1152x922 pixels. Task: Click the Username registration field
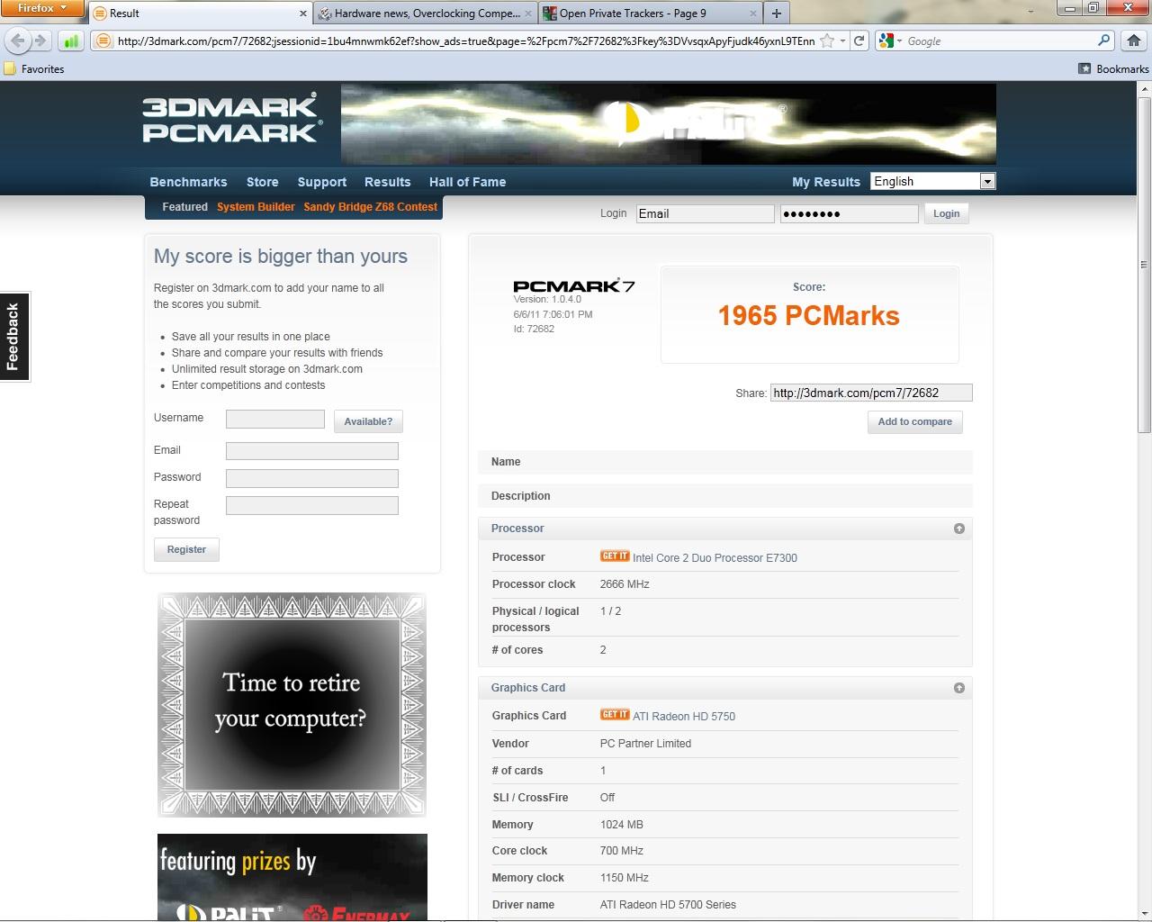(275, 419)
